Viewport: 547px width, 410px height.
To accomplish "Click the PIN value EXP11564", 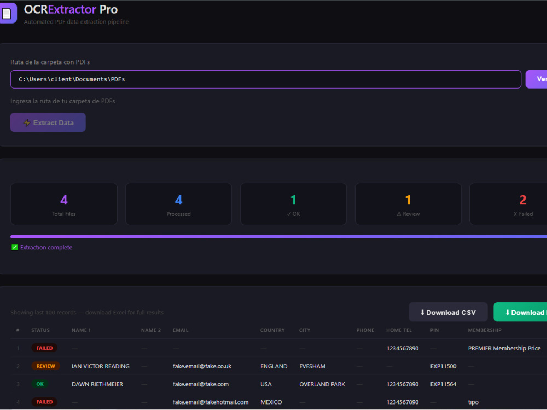I will coord(443,384).
